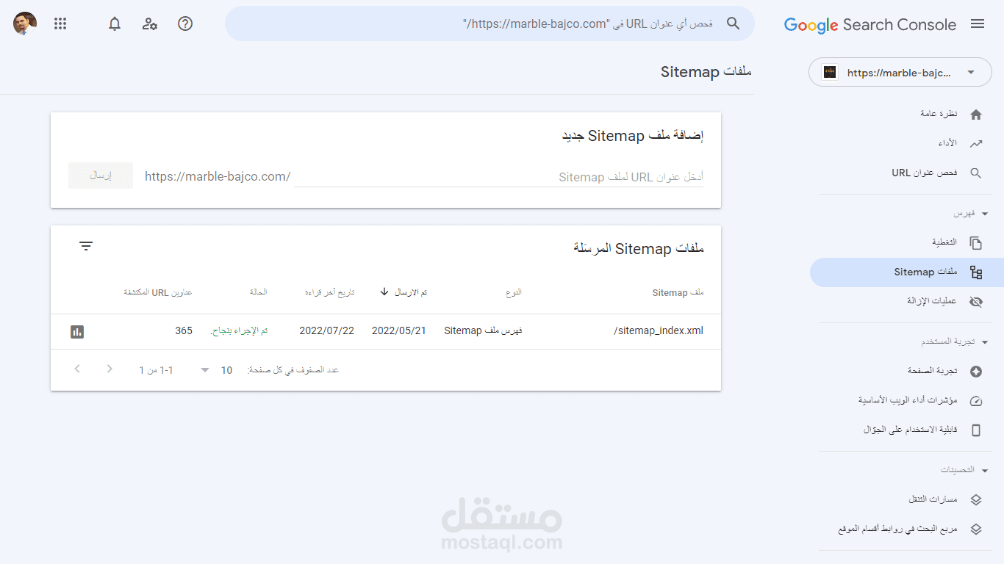Click the sitelinks searchbox layers icon

976,529
